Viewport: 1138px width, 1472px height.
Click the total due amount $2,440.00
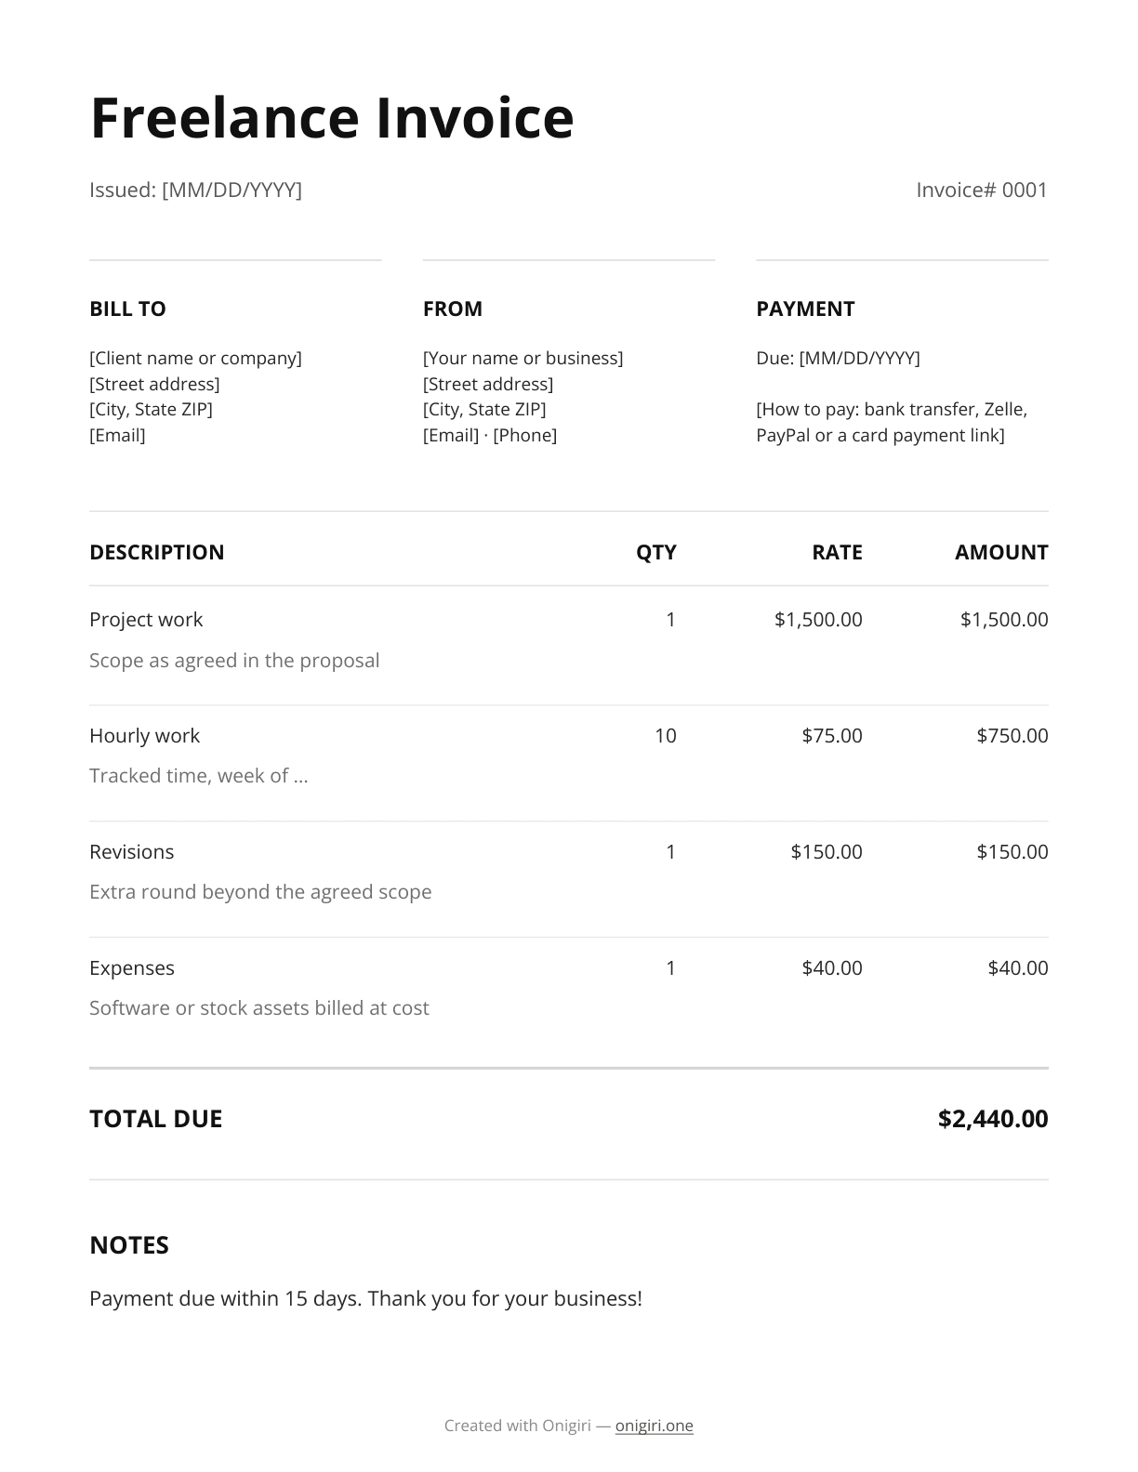tap(993, 1118)
